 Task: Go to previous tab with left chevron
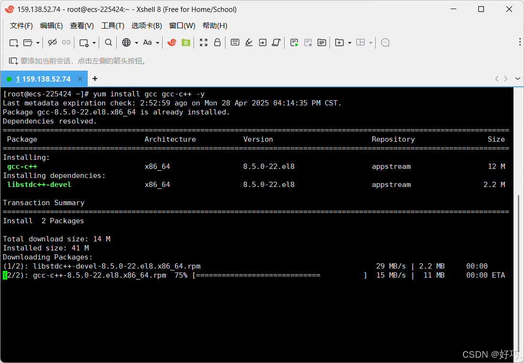(x=497, y=79)
